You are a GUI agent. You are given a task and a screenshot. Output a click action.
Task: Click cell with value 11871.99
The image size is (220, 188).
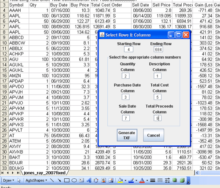[x=100, y=16]
